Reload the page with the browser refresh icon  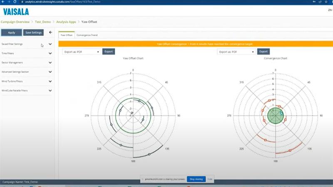pos(16,2)
